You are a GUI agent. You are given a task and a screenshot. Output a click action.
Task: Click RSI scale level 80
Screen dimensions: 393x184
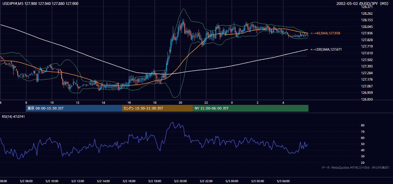tap(363, 125)
